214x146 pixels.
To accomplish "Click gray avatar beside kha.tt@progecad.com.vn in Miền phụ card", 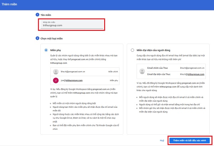I will tap(55, 72).
